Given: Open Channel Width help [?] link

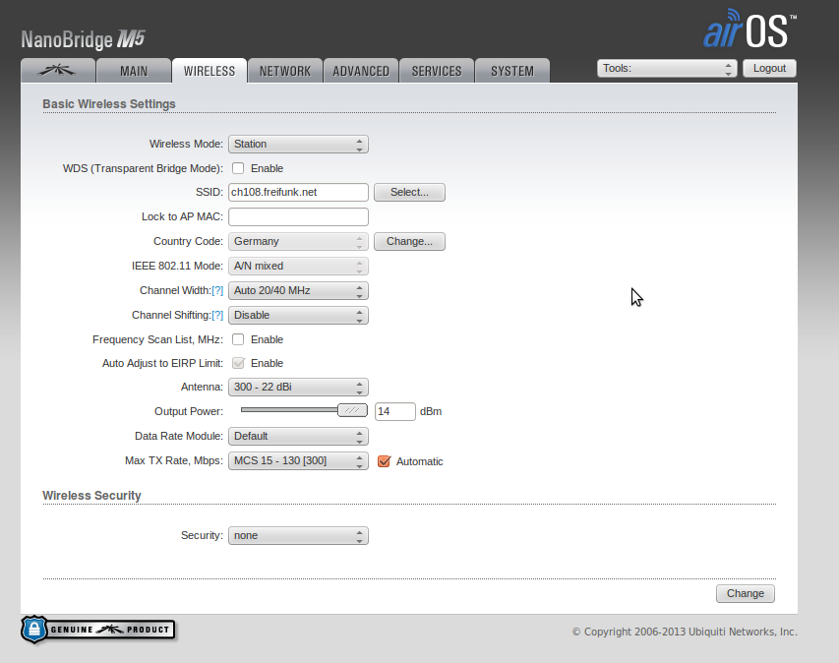Looking at the screenshot, I should tap(217, 291).
